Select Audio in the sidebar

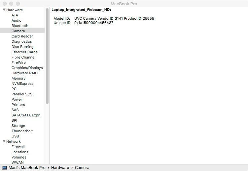(x=17, y=20)
